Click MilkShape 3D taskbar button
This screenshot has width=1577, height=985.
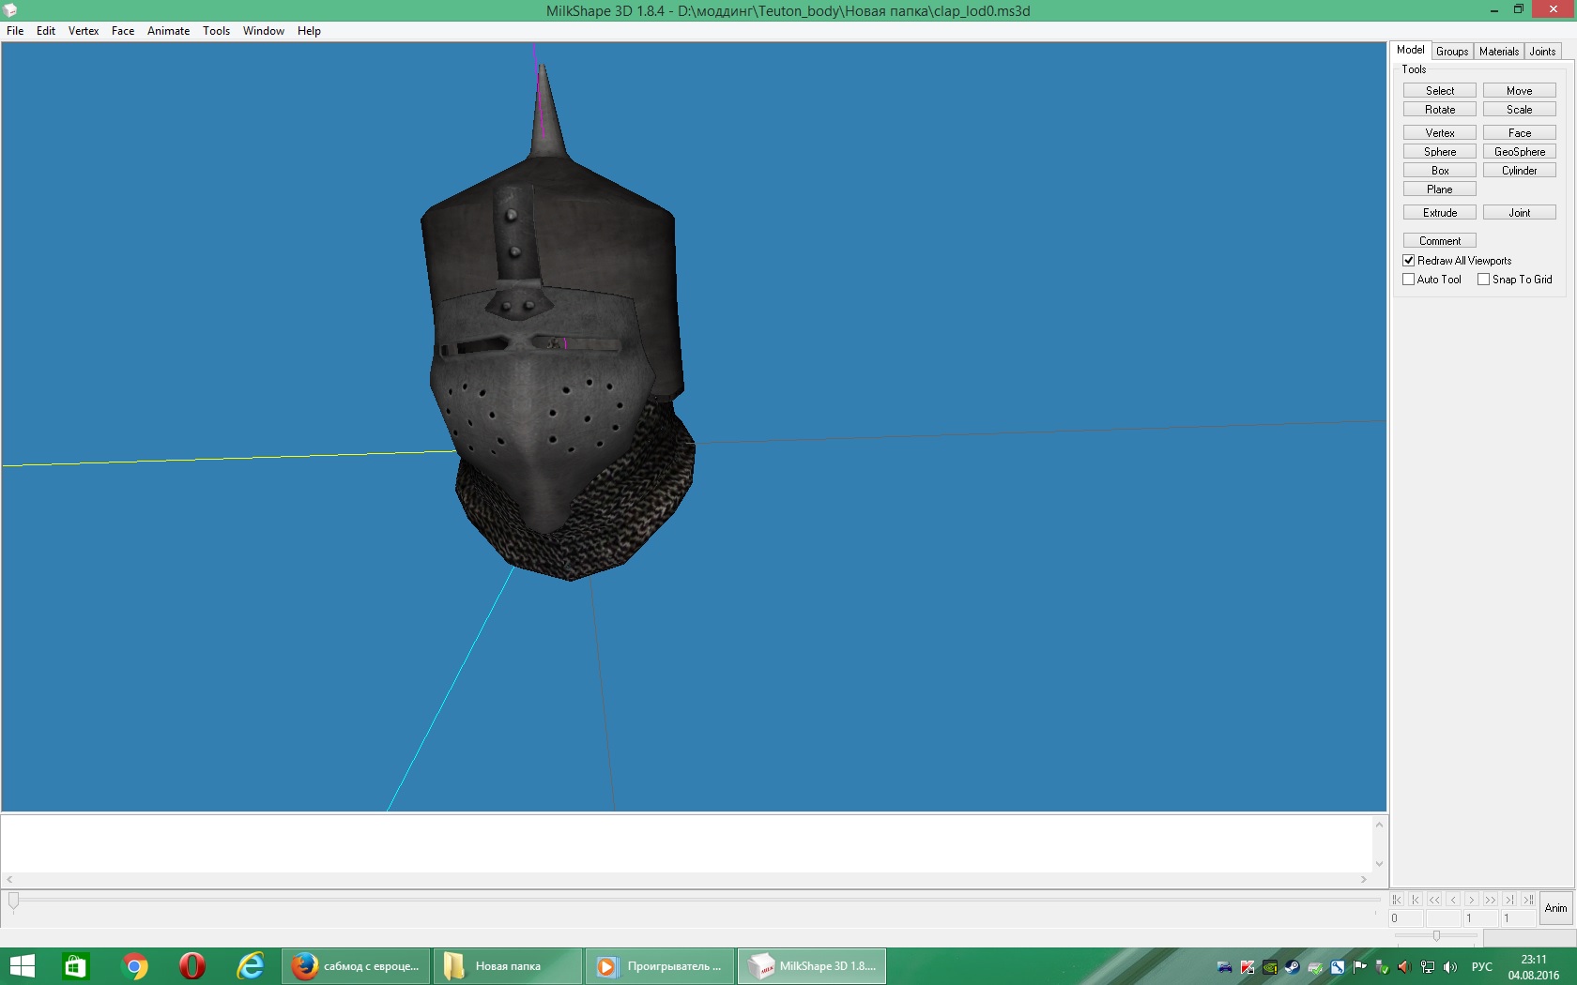click(x=812, y=966)
